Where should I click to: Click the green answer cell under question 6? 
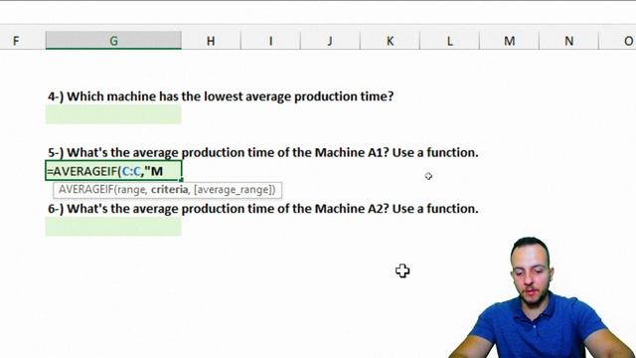pyautogui.click(x=113, y=227)
